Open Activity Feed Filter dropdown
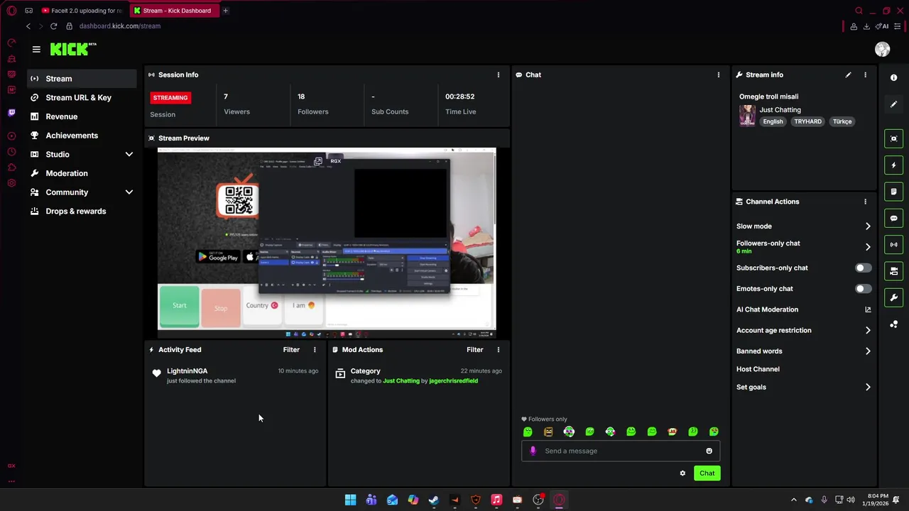The height and width of the screenshot is (511, 909). point(291,350)
